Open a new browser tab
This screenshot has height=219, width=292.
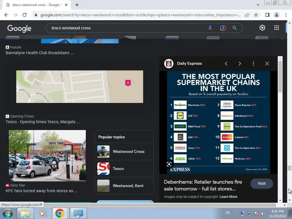pyautogui.click(x=77, y=5)
